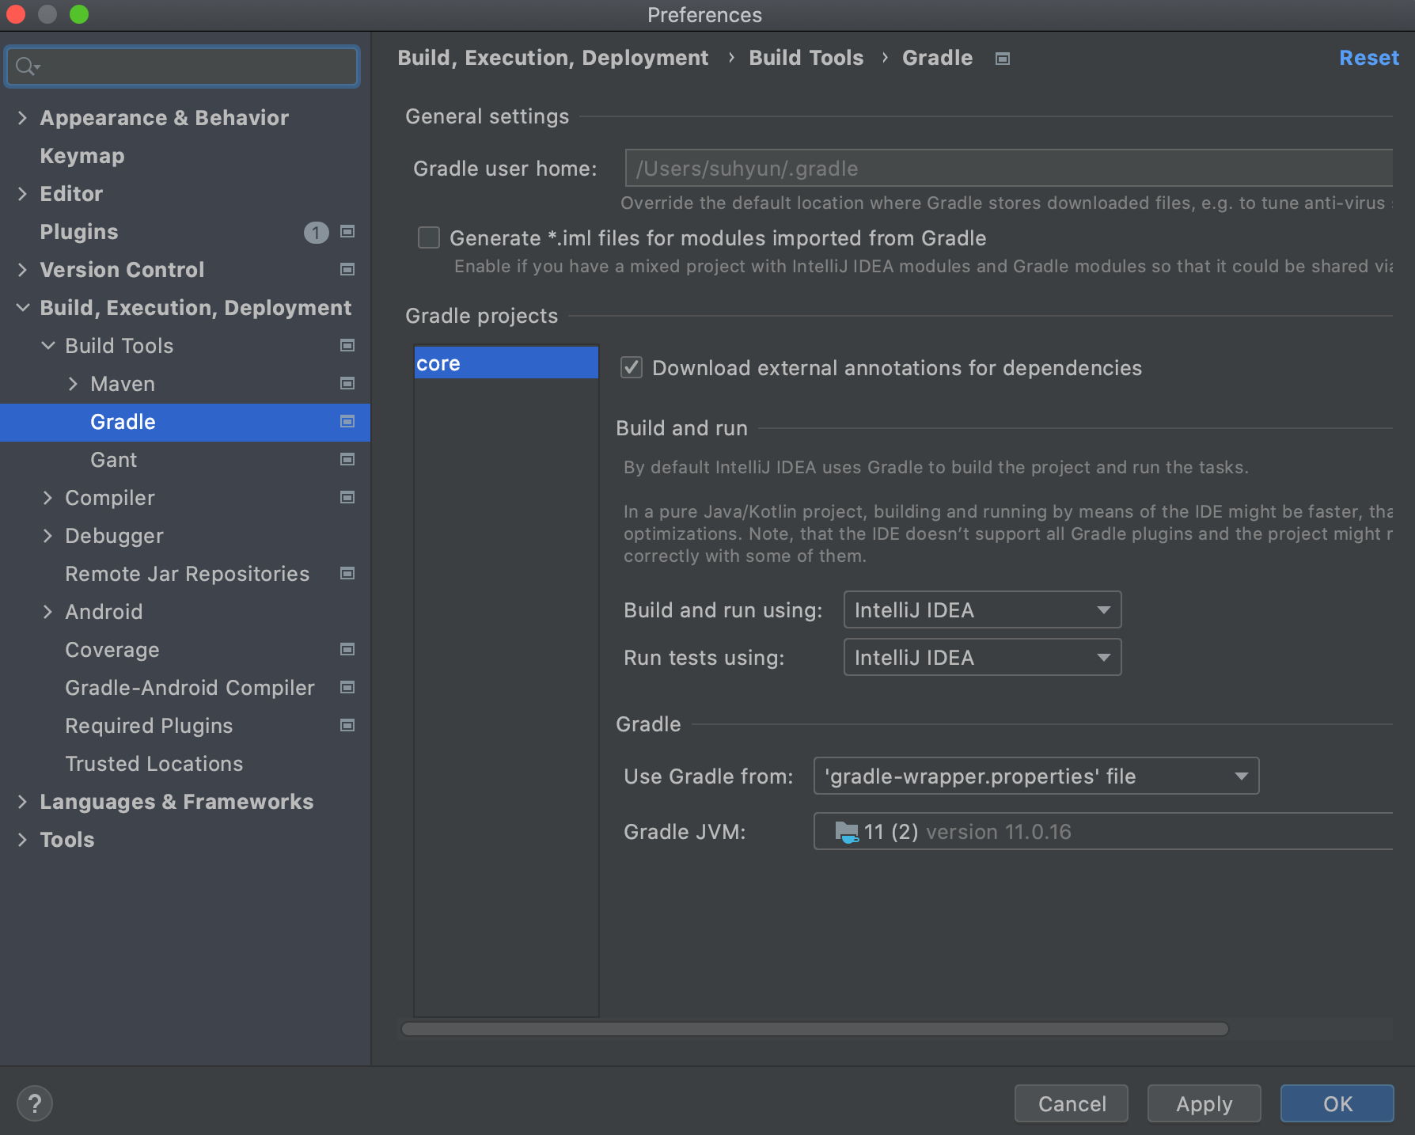Expand the Maven node
This screenshot has width=1415, height=1135.
click(x=73, y=384)
